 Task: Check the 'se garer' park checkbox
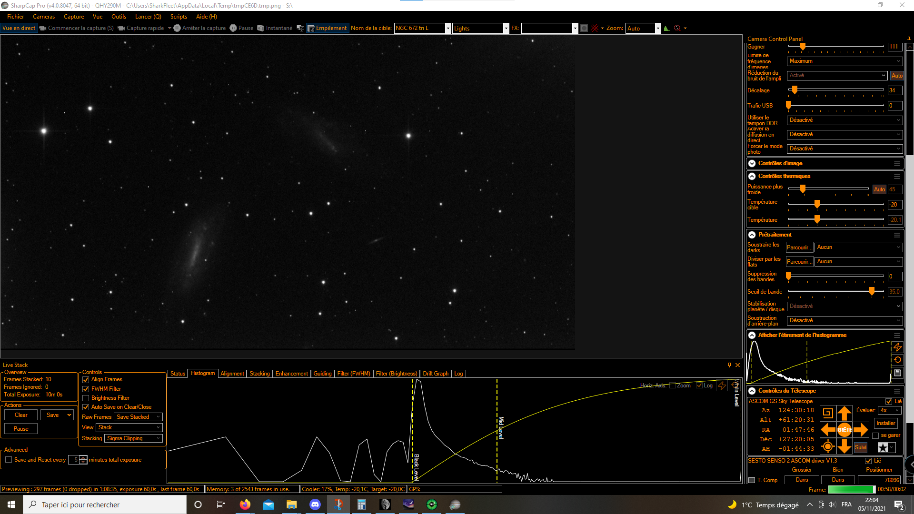(875, 435)
